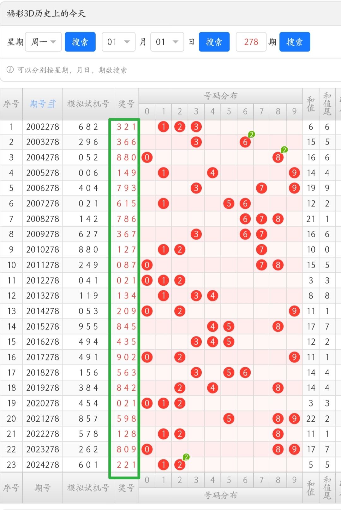
Task: Click issue number 2012278
Action: 43,280
